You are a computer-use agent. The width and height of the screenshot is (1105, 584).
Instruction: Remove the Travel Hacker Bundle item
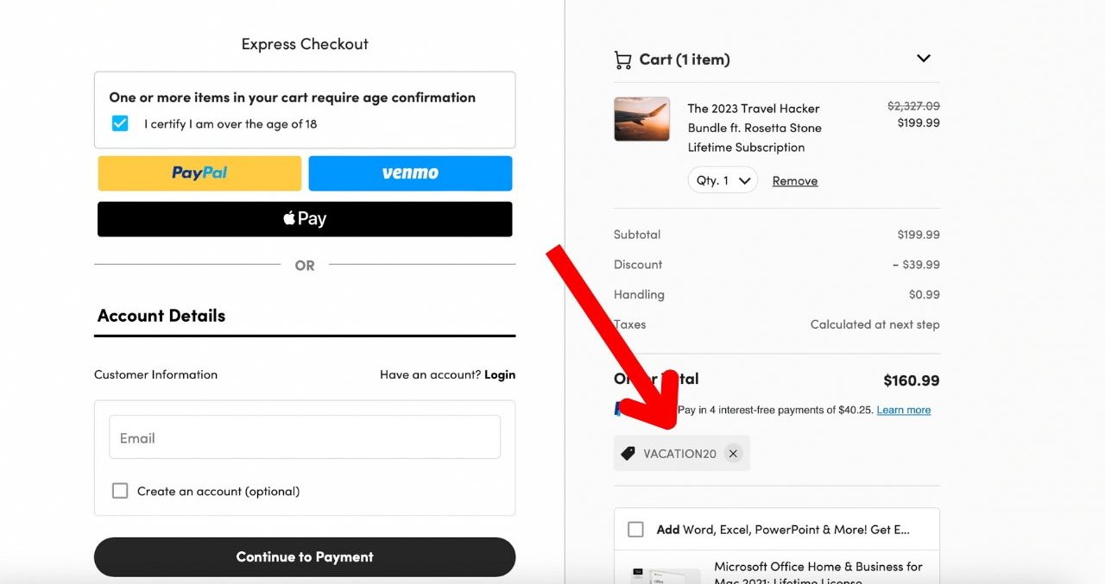point(795,180)
